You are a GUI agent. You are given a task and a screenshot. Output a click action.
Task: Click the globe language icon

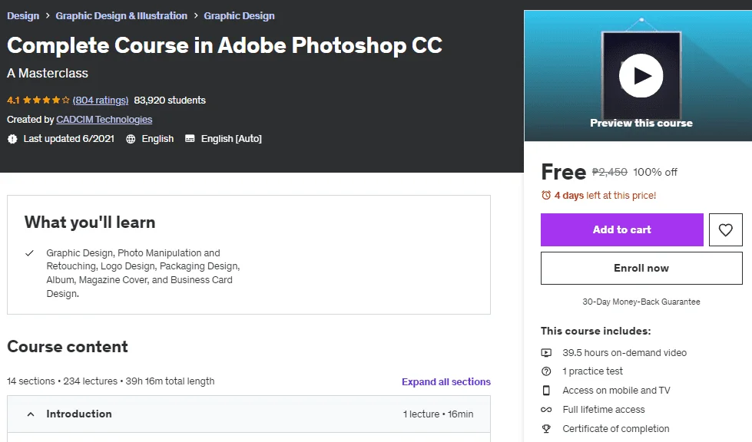click(131, 139)
